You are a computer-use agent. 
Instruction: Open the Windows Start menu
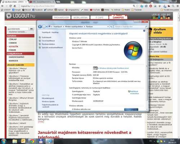point(4,141)
